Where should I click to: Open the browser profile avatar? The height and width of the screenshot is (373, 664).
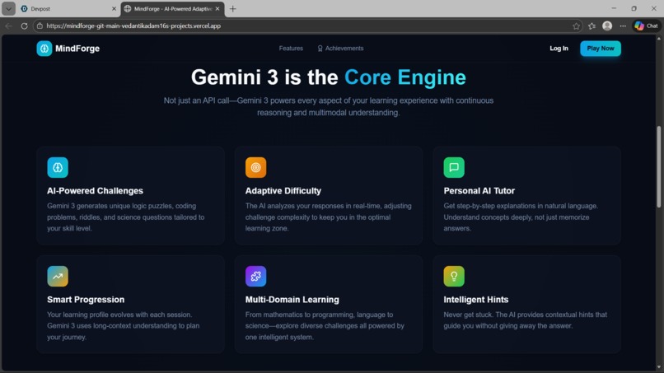(x=607, y=26)
